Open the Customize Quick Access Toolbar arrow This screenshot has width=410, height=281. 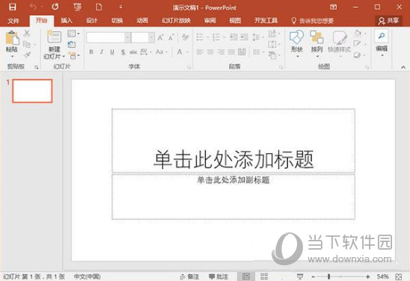tap(120, 7)
